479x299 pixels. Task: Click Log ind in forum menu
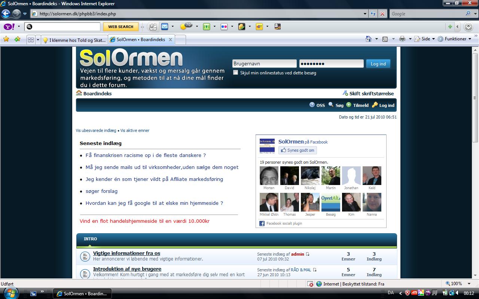(x=383, y=105)
